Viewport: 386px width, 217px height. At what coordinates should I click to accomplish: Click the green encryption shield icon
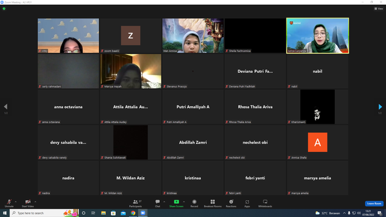coord(4,8)
